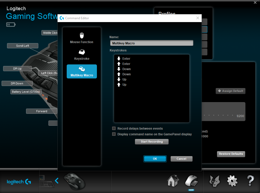Cancel the Command Editor dialog
This screenshot has height=193, width=260.
[181, 159]
